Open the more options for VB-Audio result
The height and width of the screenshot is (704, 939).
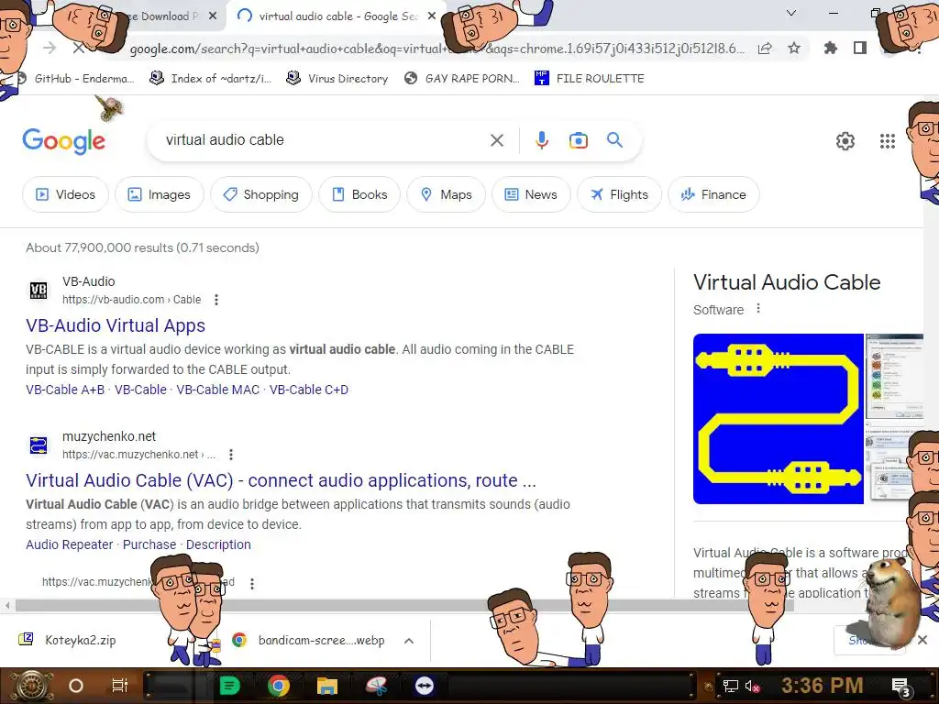216,300
